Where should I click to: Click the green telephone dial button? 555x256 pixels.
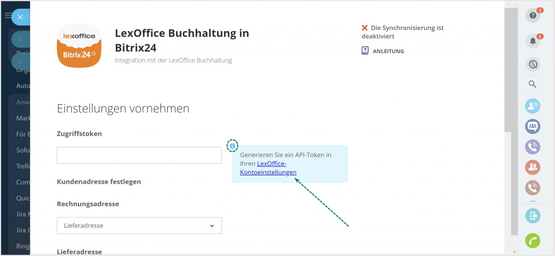click(x=533, y=240)
